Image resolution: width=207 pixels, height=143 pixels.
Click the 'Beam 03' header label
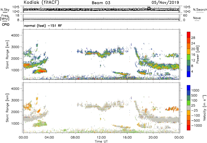[x=101, y=3]
